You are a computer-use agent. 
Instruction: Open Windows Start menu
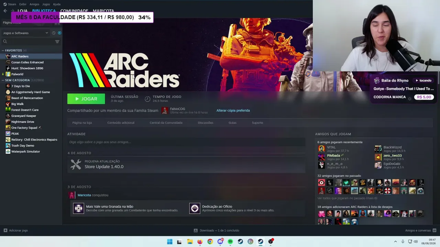pyautogui.click(x=169, y=242)
